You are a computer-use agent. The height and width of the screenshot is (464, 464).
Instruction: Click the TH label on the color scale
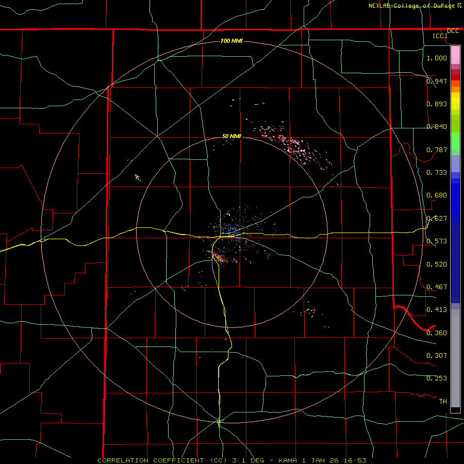pos(443,402)
